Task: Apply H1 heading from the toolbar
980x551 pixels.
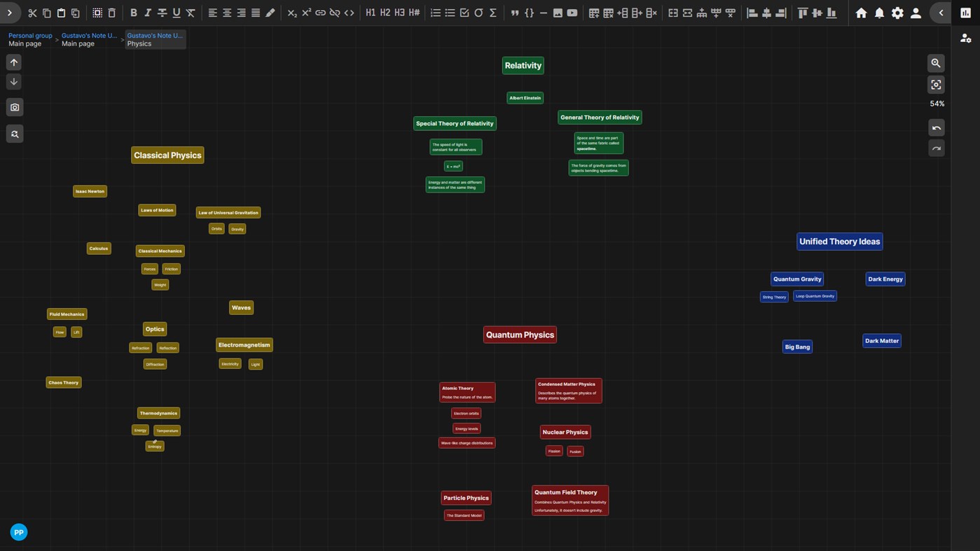Action: [x=370, y=13]
